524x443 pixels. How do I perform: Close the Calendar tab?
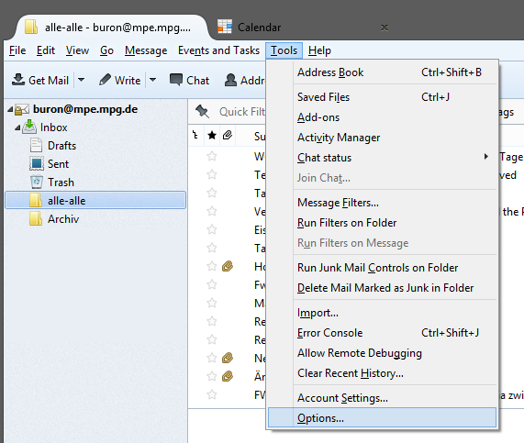point(385,28)
